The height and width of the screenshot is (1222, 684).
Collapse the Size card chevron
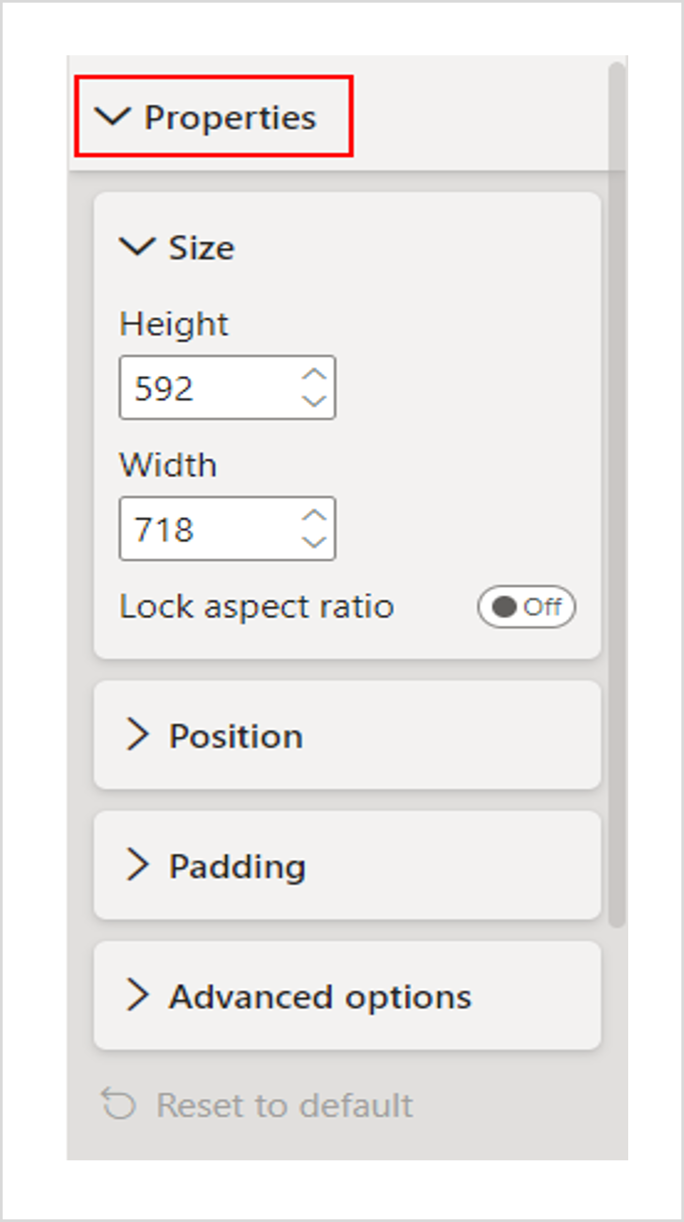point(137,247)
